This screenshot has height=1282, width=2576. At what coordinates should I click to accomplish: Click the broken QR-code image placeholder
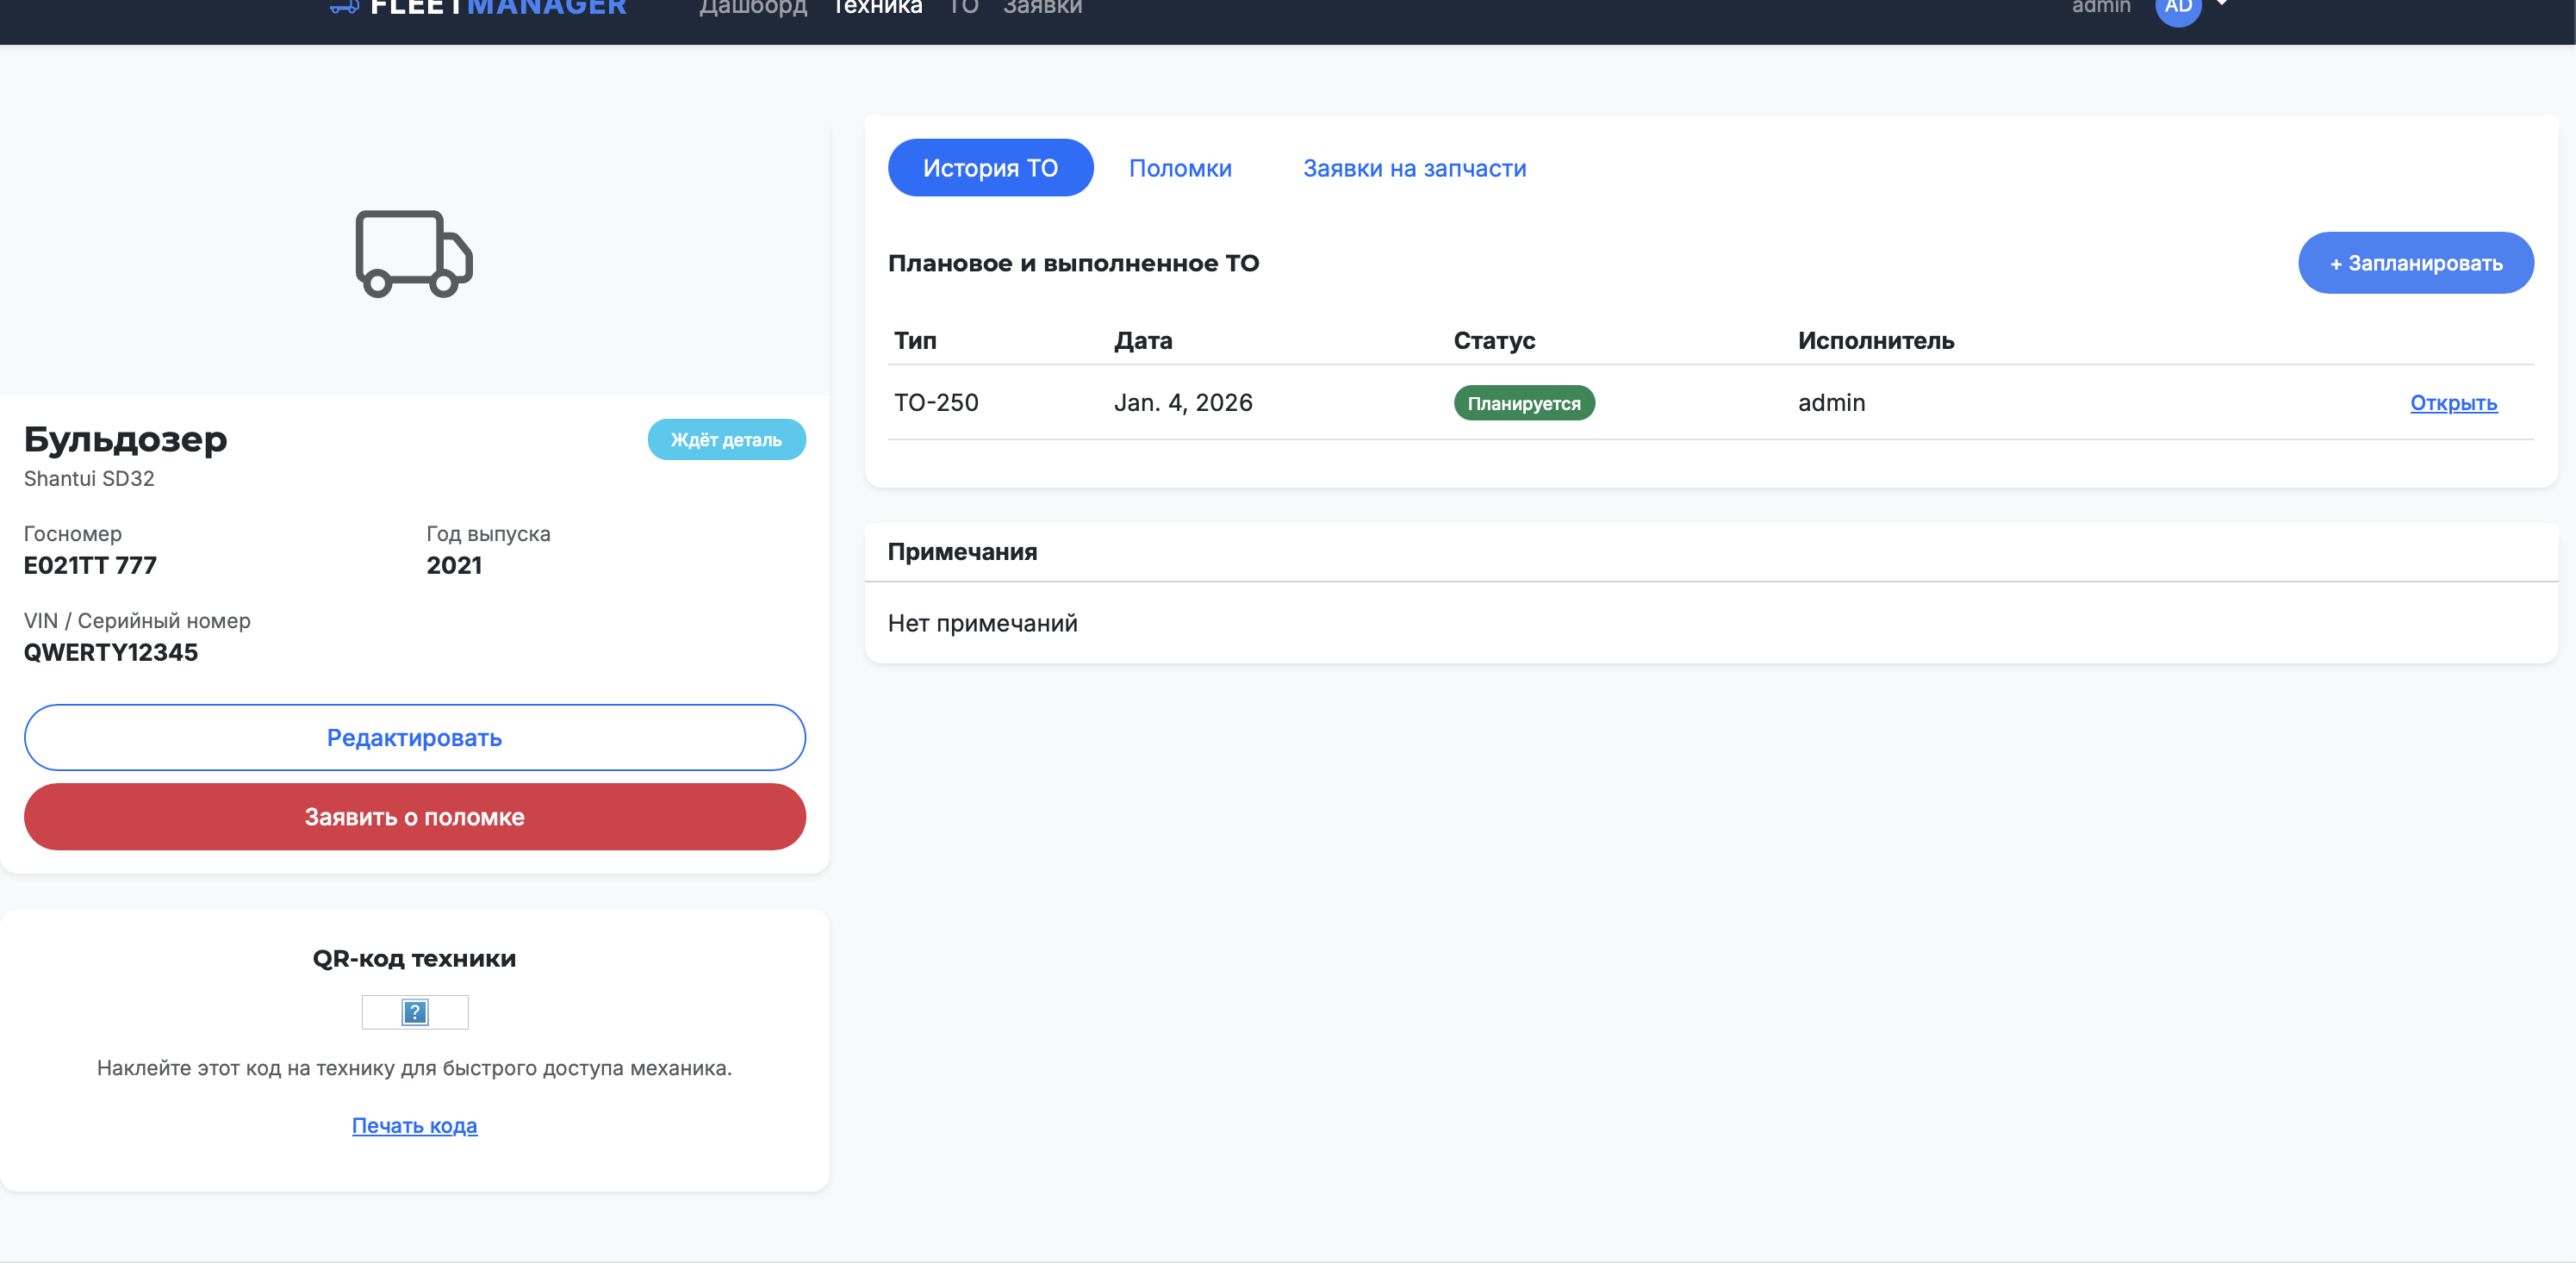(x=414, y=1012)
